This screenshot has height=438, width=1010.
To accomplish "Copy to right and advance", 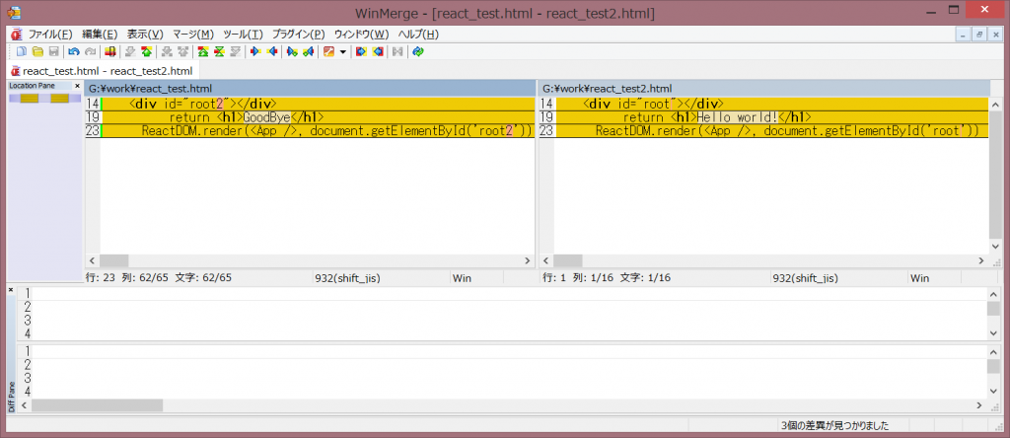I will 292,51.
